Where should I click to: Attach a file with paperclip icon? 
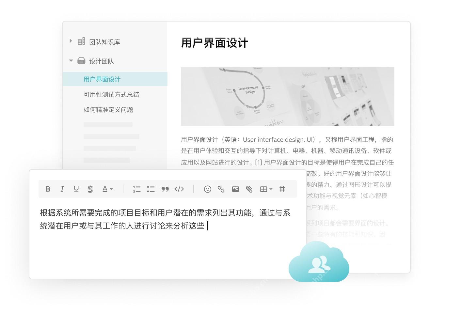[x=249, y=189]
